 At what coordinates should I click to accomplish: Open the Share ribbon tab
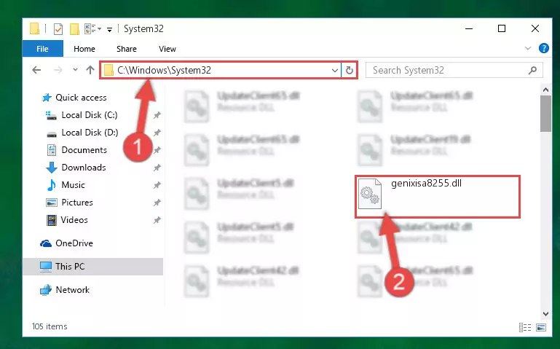pyautogui.click(x=127, y=49)
